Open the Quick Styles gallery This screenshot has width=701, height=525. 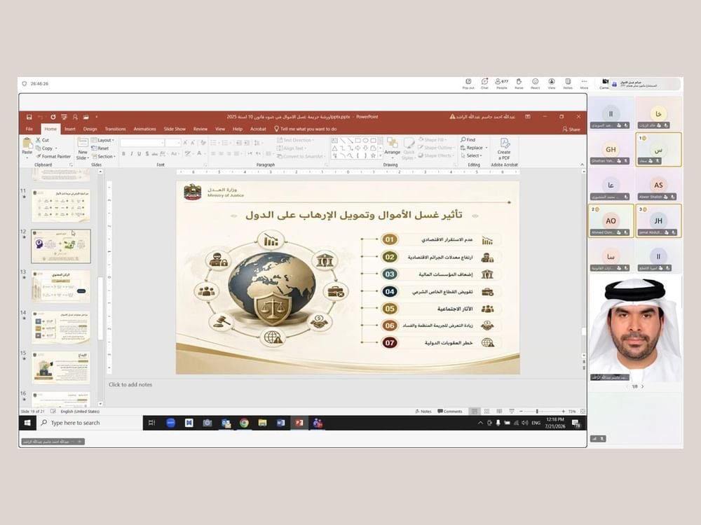coord(408,148)
